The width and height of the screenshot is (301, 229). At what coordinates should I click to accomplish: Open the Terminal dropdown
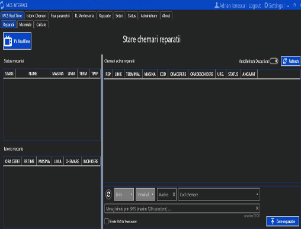145,195
